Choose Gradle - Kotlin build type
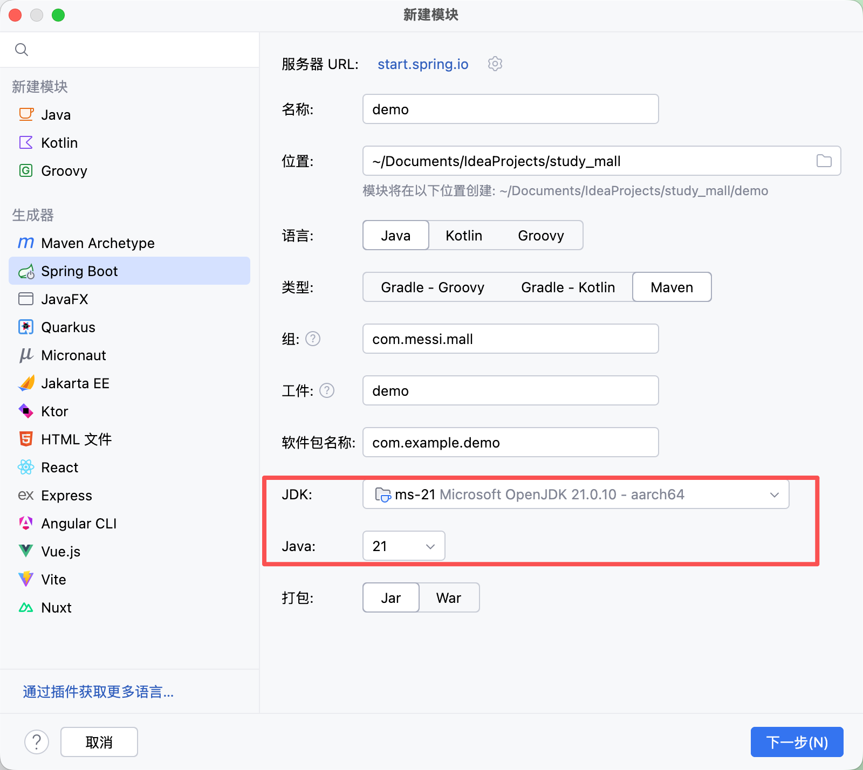Screen dimensions: 863x770 [x=568, y=287]
